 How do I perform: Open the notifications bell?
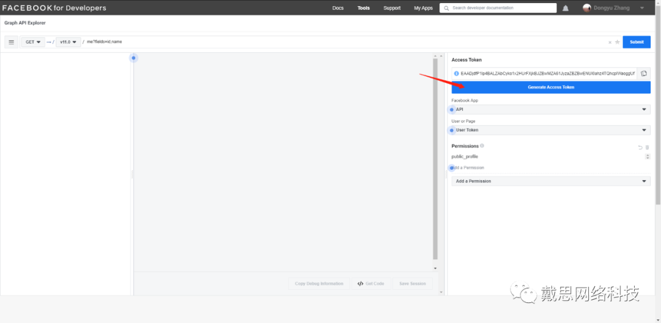coord(566,8)
